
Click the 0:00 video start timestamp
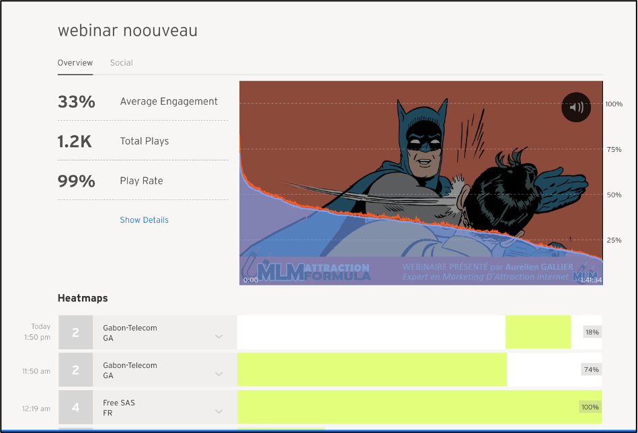click(251, 280)
